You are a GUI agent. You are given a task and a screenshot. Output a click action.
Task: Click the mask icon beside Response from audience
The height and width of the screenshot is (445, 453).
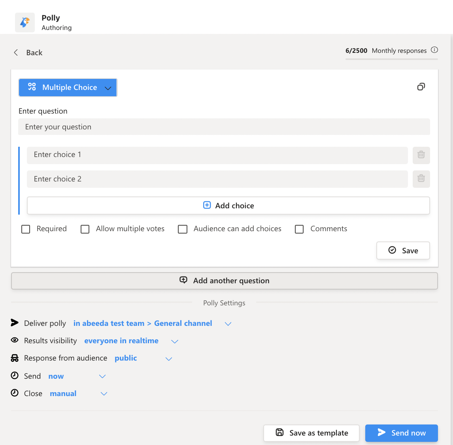tap(14, 358)
